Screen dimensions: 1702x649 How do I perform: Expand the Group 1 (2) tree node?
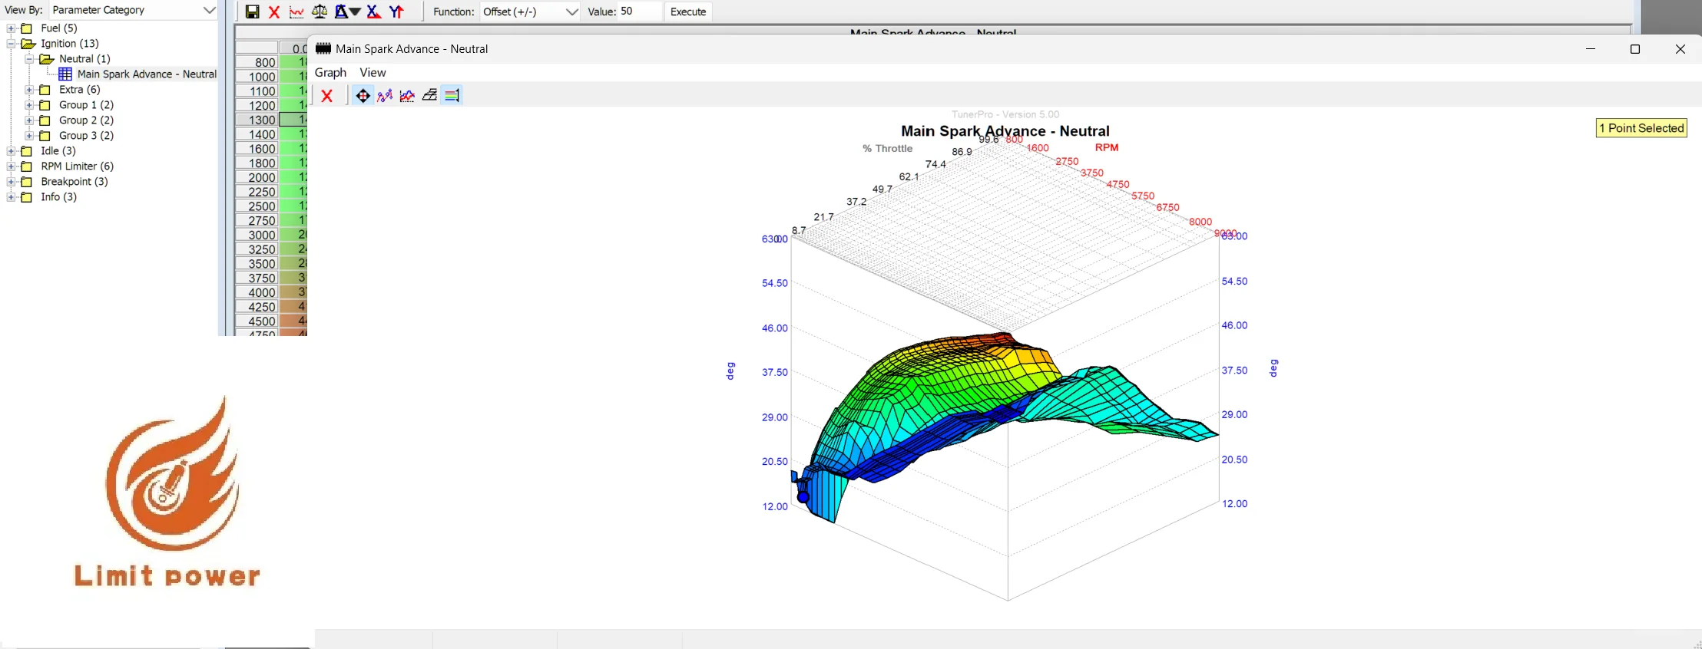coord(29,105)
